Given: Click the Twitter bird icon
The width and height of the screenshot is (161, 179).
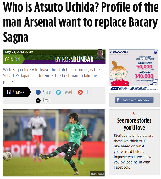Looking at the screenshot, I should coord(58,92).
